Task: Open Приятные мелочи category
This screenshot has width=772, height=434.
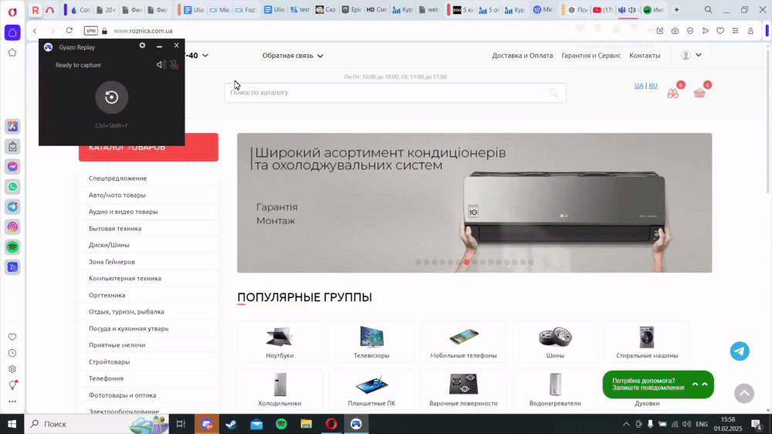Action: pyautogui.click(x=117, y=345)
